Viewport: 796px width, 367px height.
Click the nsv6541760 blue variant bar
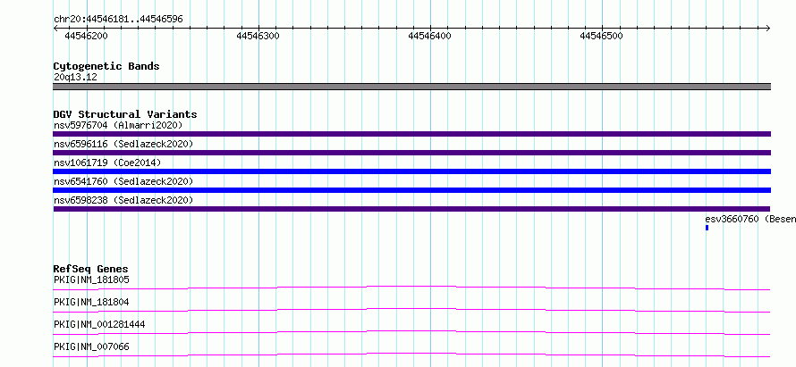click(411, 190)
